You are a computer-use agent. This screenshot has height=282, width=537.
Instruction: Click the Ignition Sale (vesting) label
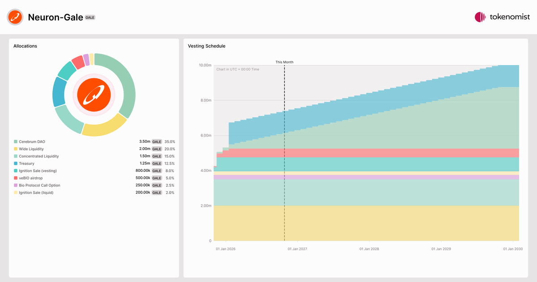click(38, 171)
